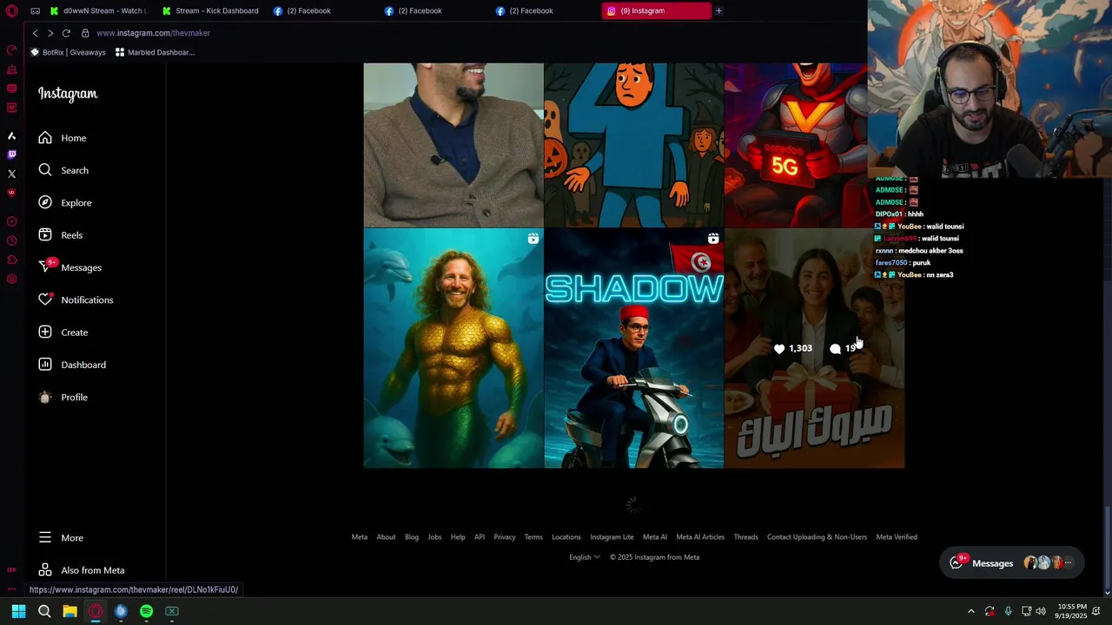Open the More hamburger menu
The height and width of the screenshot is (625, 1112).
(61, 538)
